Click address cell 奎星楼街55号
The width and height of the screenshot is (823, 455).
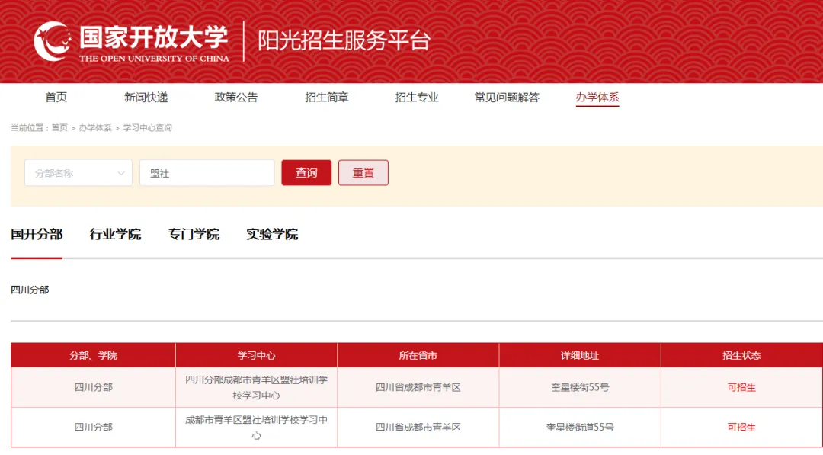tap(580, 387)
